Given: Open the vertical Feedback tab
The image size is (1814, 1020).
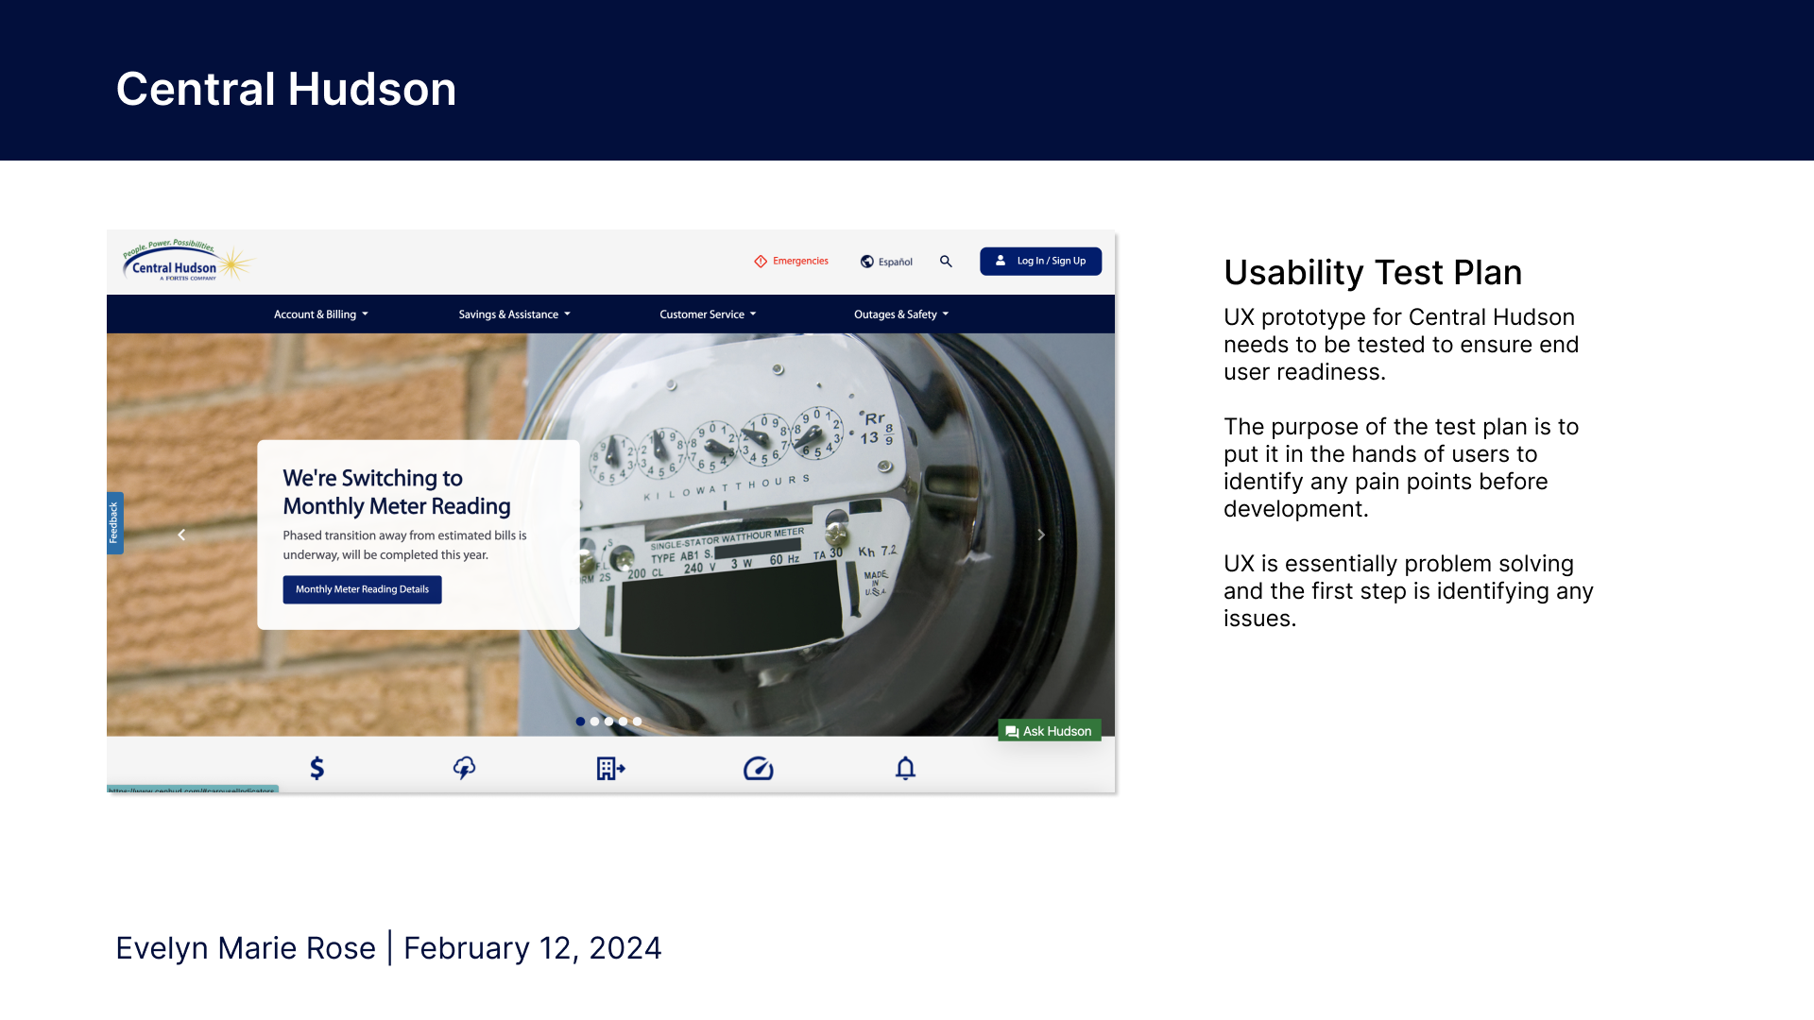Looking at the screenshot, I should coord(114,523).
